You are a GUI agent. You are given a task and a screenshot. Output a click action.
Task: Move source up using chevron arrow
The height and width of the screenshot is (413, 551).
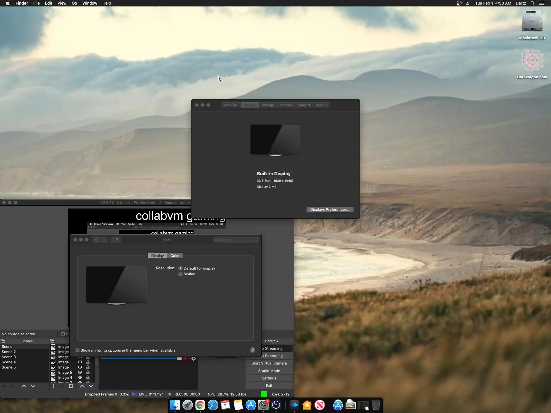82,386
